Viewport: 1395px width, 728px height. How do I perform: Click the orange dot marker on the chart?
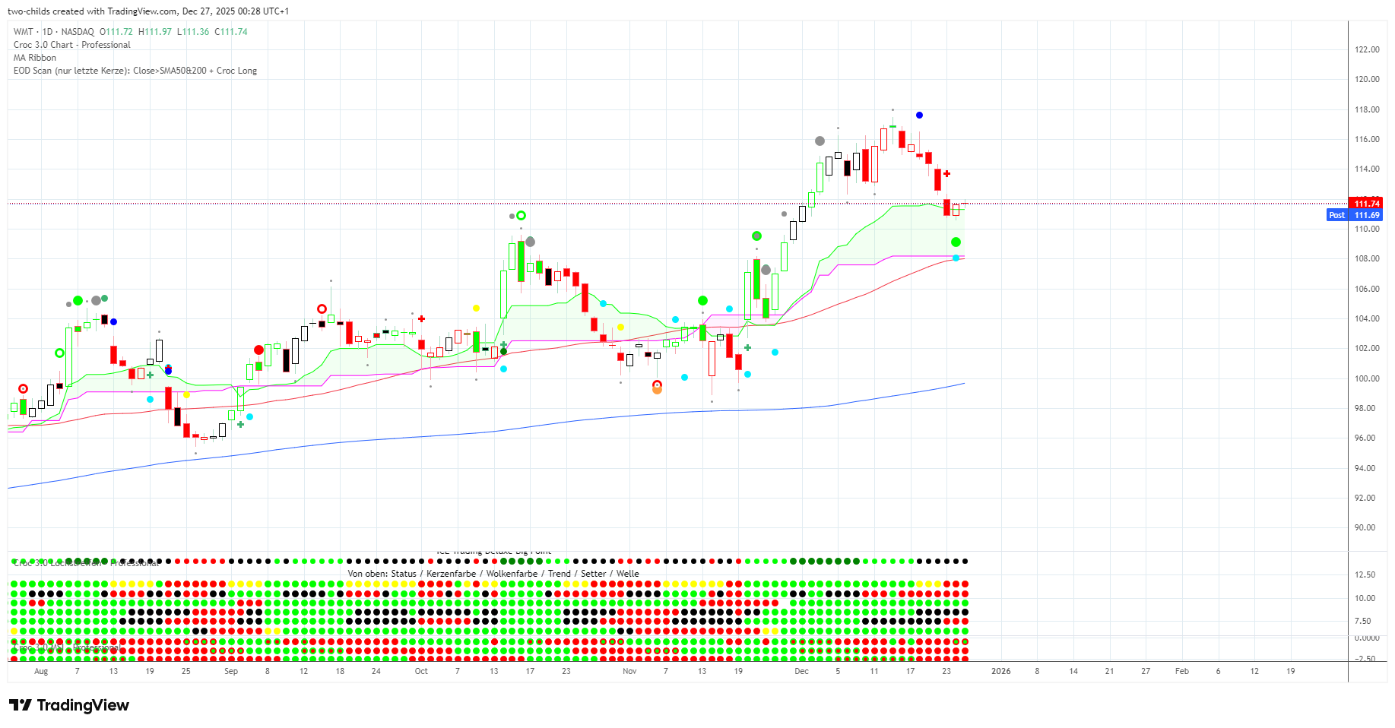pyautogui.click(x=657, y=390)
